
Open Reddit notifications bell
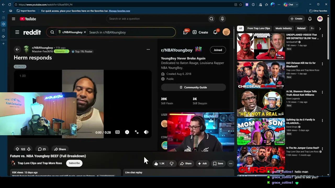(x=215, y=32)
